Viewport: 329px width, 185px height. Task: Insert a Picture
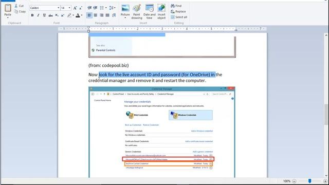(125, 10)
